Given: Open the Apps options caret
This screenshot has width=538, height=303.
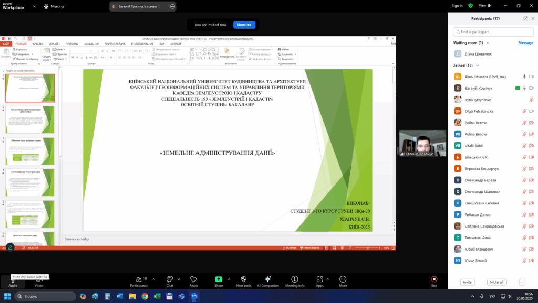Looking at the screenshot, I should click(328, 279).
